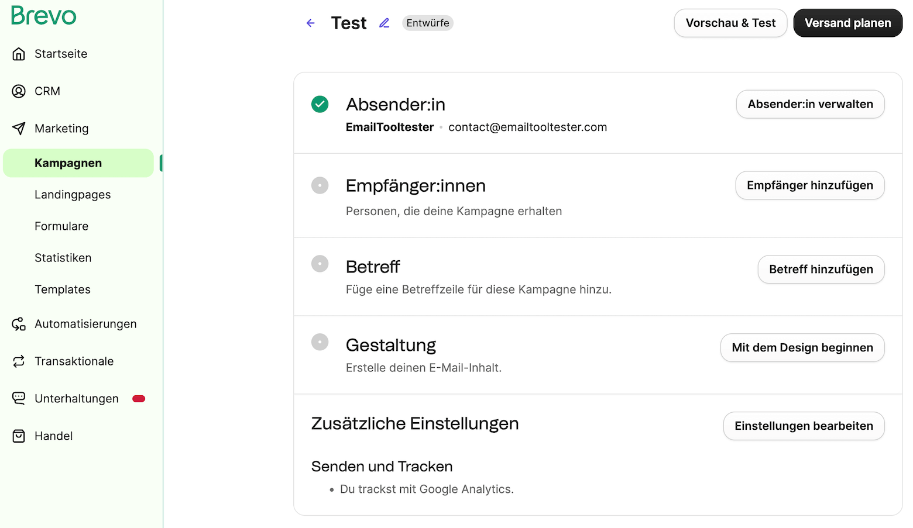Go to Templates in the sidebar
The width and height of the screenshot is (913, 528).
pyautogui.click(x=63, y=289)
